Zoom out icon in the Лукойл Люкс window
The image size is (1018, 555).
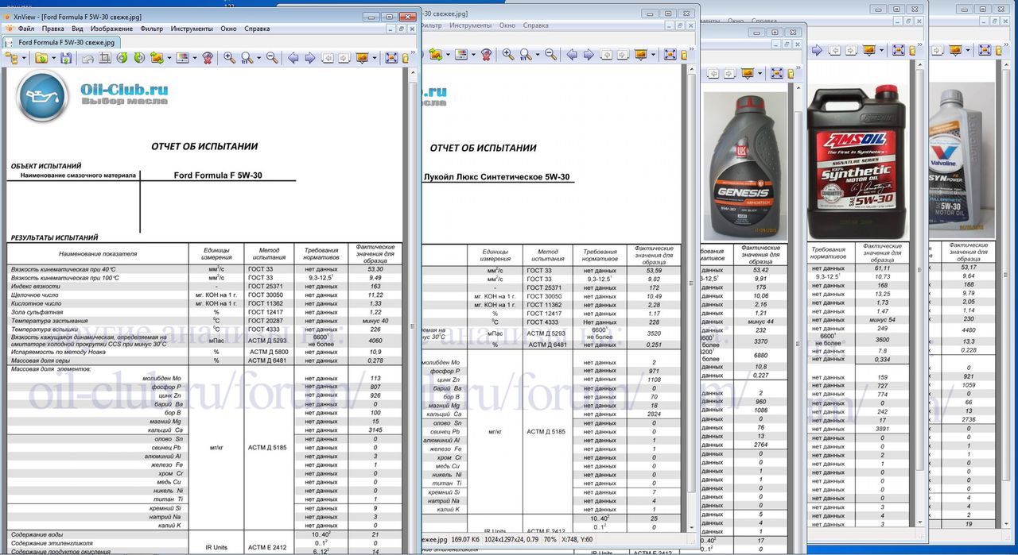pos(550,55)
